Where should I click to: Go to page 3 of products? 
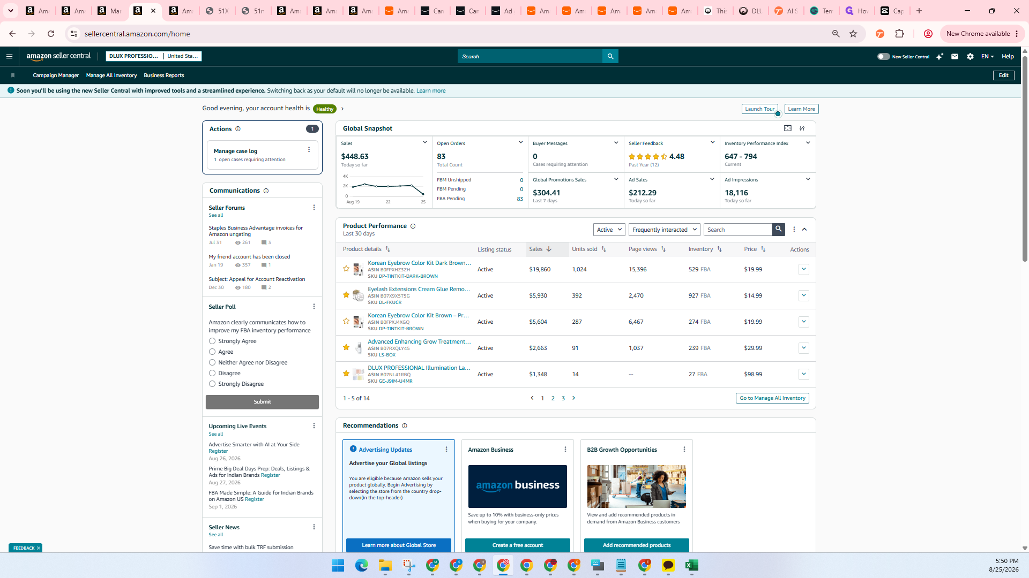click(x=563, y=398)
